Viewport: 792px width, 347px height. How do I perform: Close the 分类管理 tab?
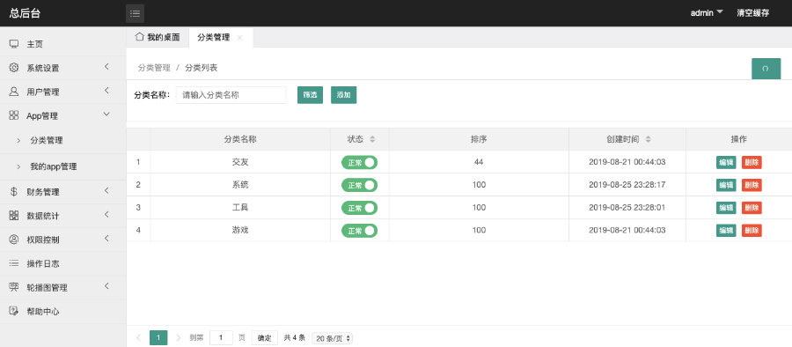[x=240, y=38]
